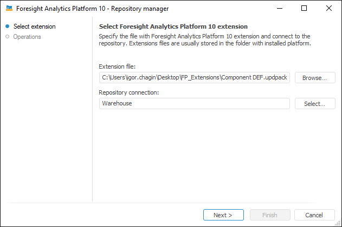Maximize the Repository manager window

coord(304,9)
